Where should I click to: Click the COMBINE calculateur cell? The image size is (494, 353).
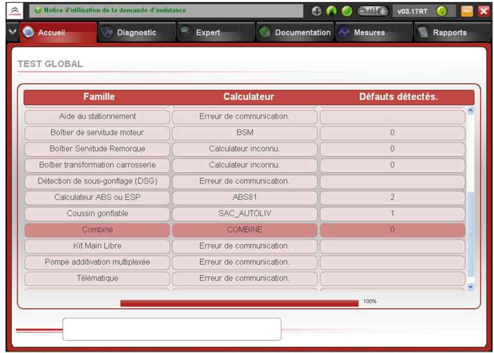coord(245,230)
